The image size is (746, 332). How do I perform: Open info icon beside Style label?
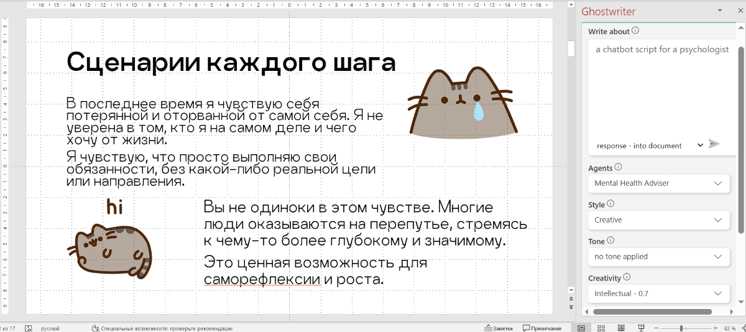(x=610, y=204)
